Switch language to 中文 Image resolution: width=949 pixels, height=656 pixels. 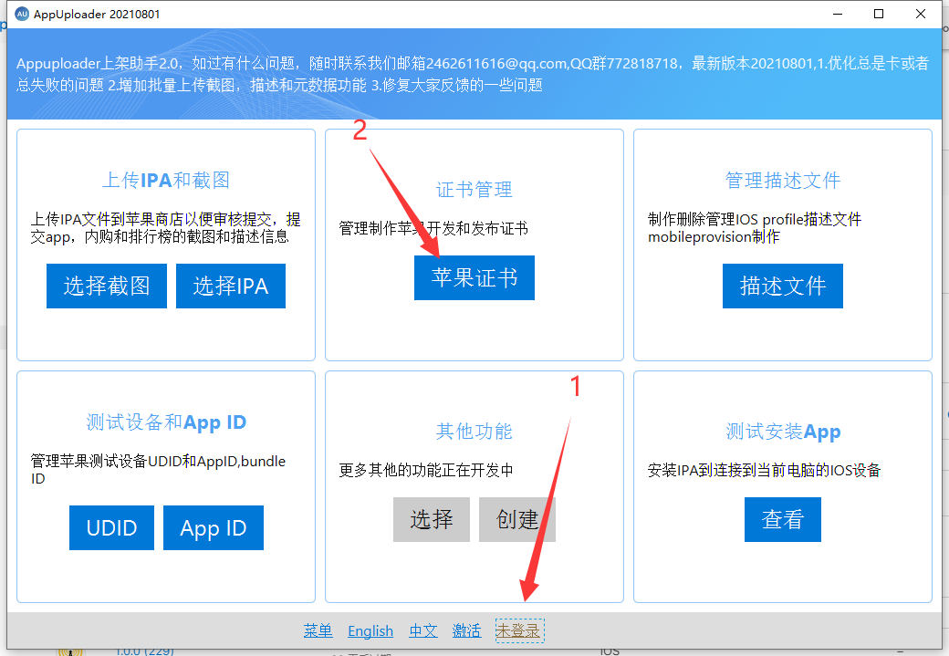point(423,630)
